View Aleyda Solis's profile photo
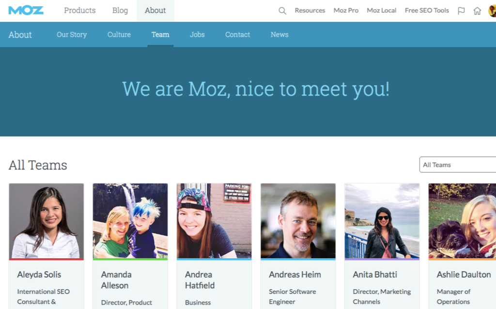The image size is (496, 309). pyautogui.click(x=46, y=221)
